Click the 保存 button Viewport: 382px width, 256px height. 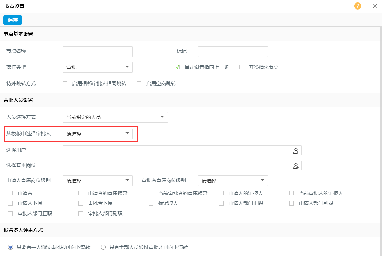(13, 20)
